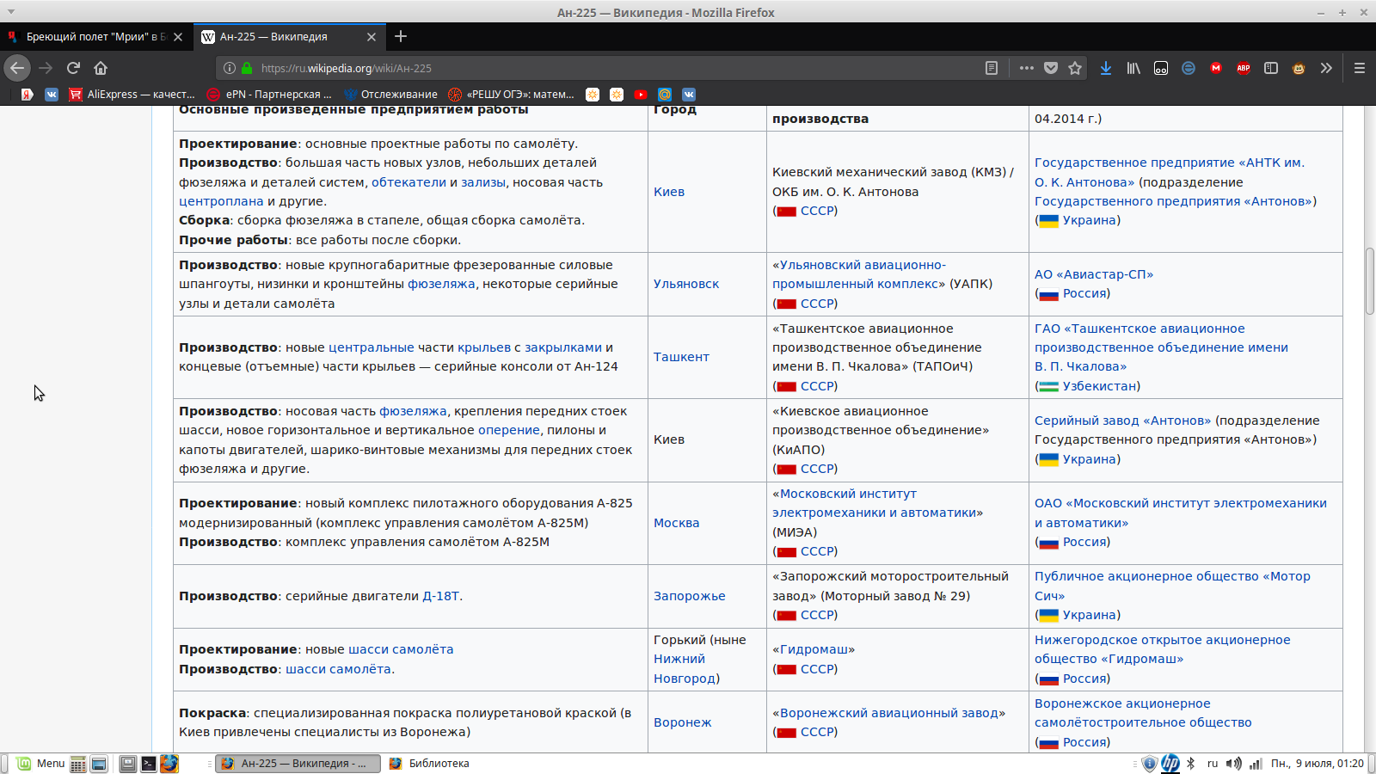This screenshot has height=774, width=1376.
Task: Open the Серийный завод «Антонов» link
Action: point(1122,421)
